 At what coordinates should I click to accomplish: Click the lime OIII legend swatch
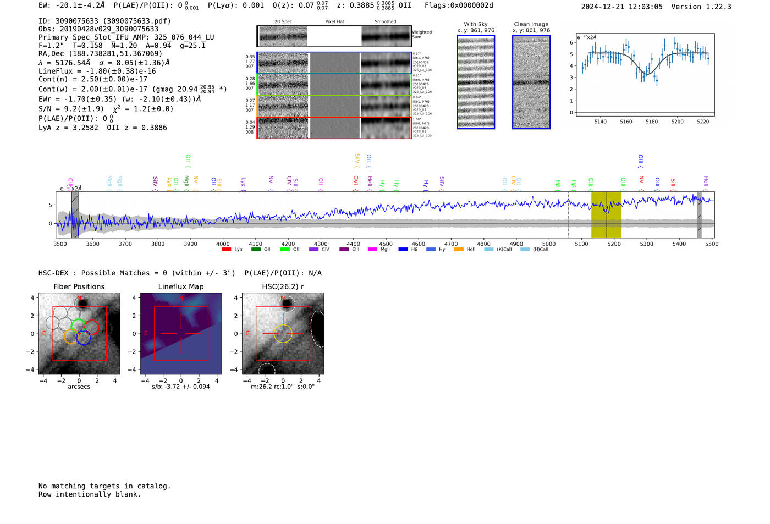click(x=285, y=249)
